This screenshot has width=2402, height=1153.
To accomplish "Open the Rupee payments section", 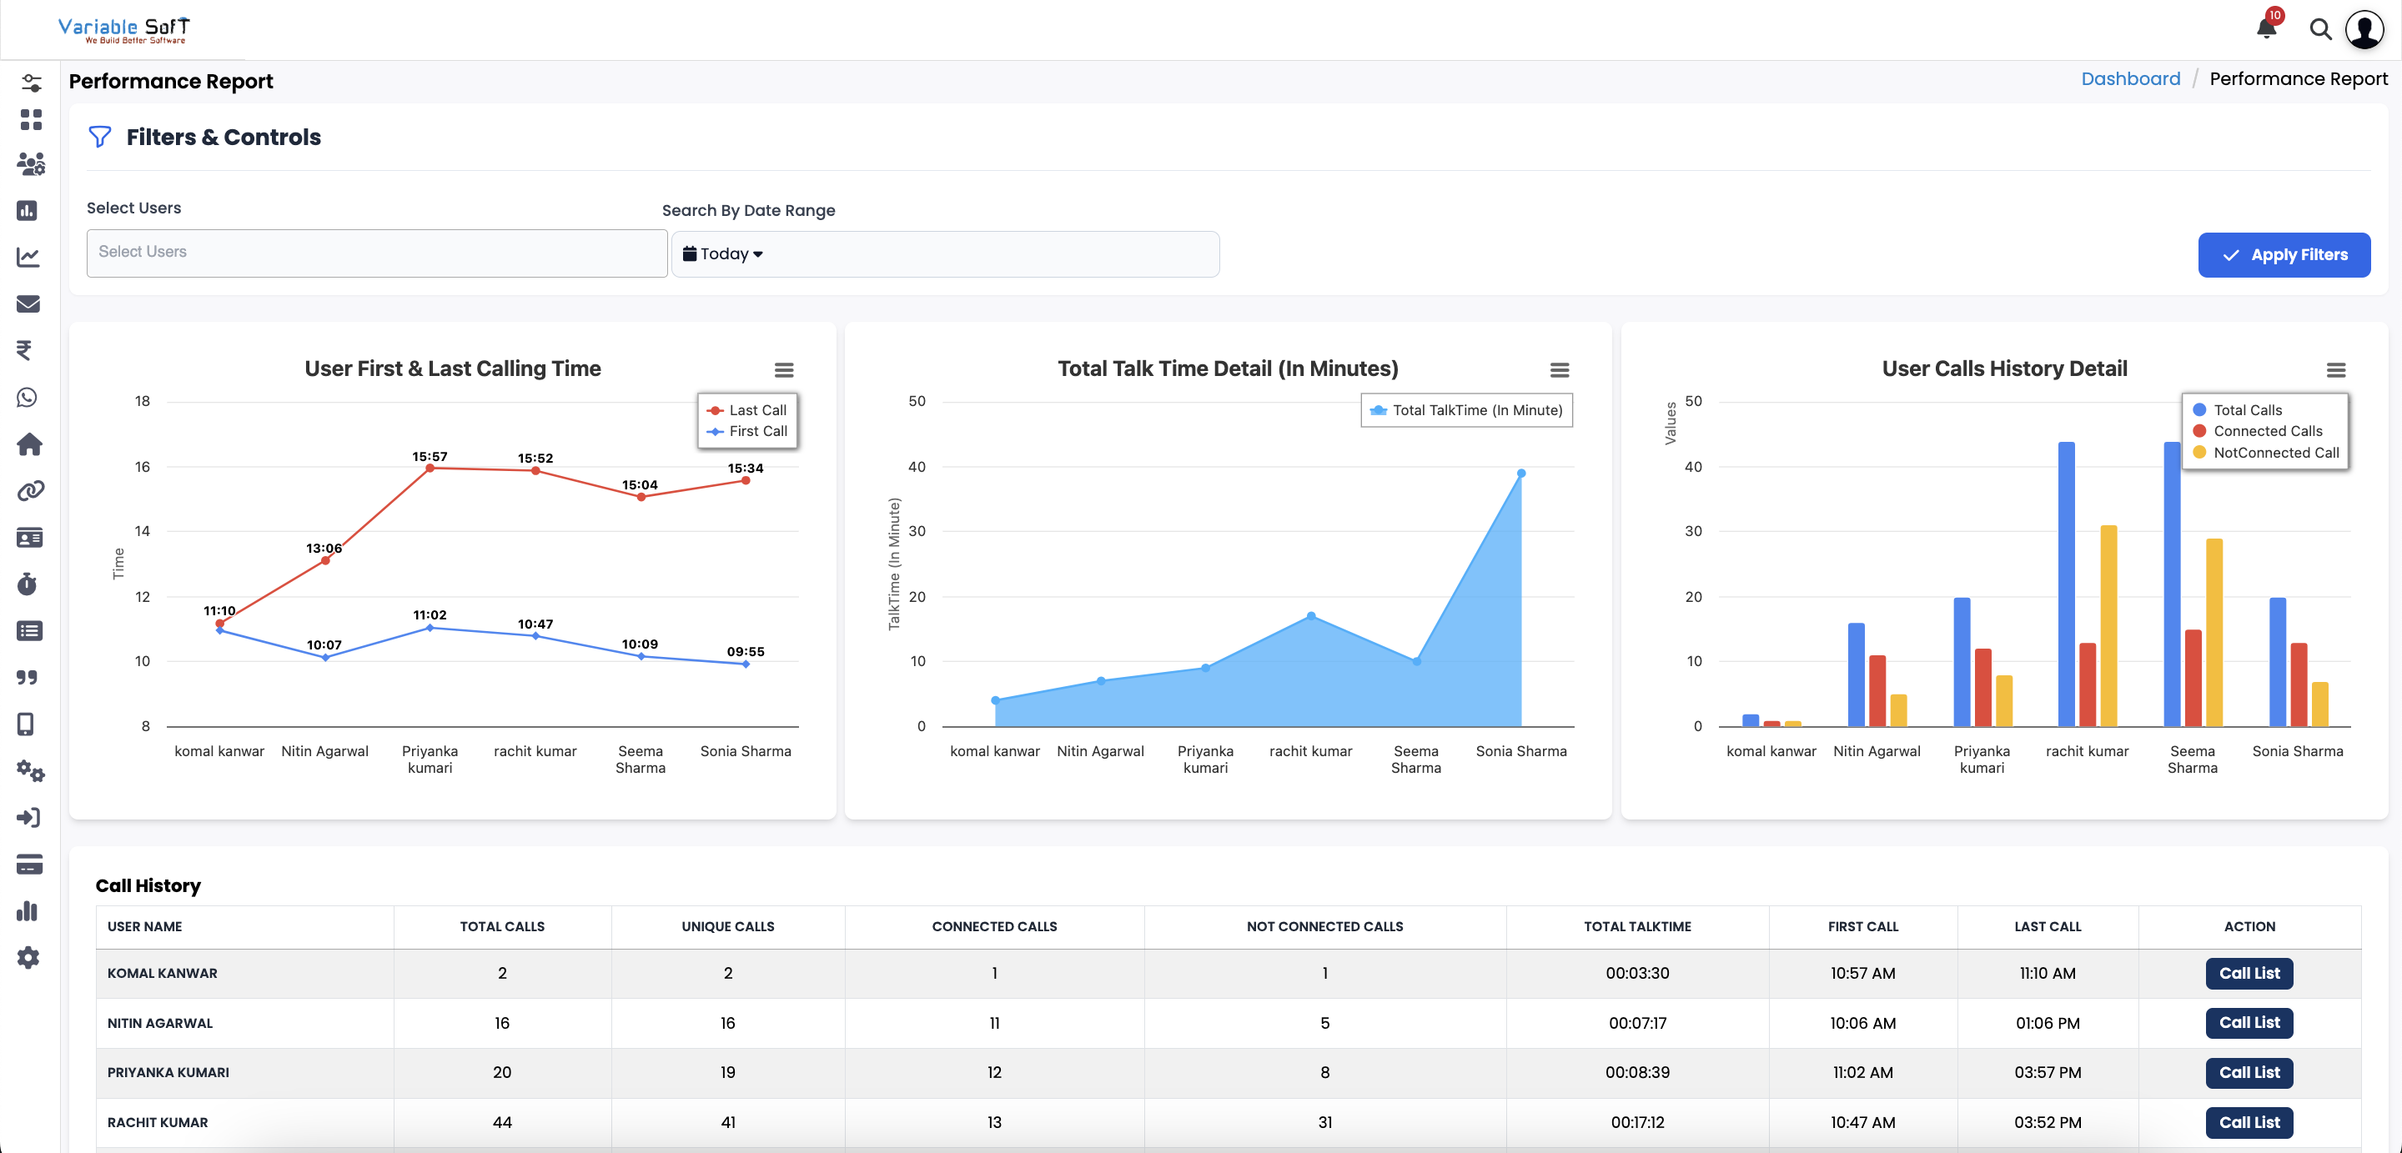I will click(29, 350).
